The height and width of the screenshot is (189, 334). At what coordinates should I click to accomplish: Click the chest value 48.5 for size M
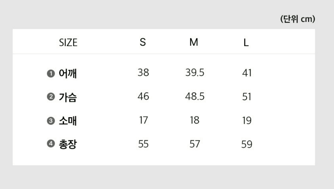[x=195, y=97]
